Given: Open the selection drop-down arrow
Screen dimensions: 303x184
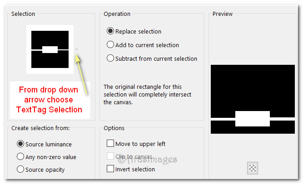Looking at the screenshot, I should 77,49.
